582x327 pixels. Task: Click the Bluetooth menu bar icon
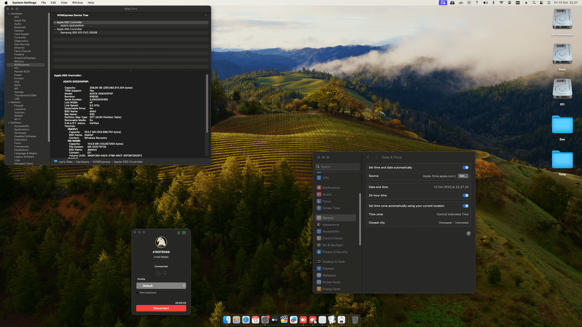493,3
